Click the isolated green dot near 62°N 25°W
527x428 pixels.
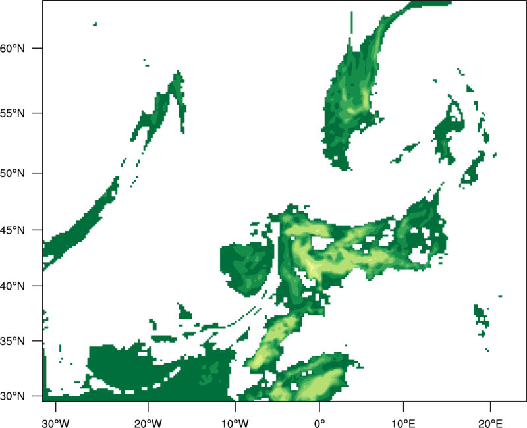pyautogui.click(x=95, y=24)
